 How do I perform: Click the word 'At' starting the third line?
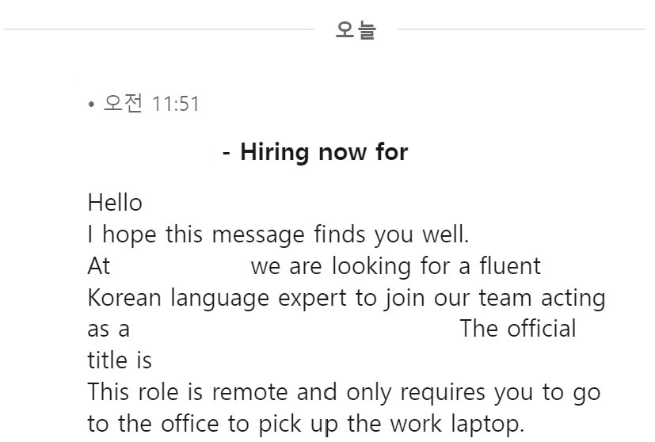tap(98, 266)
